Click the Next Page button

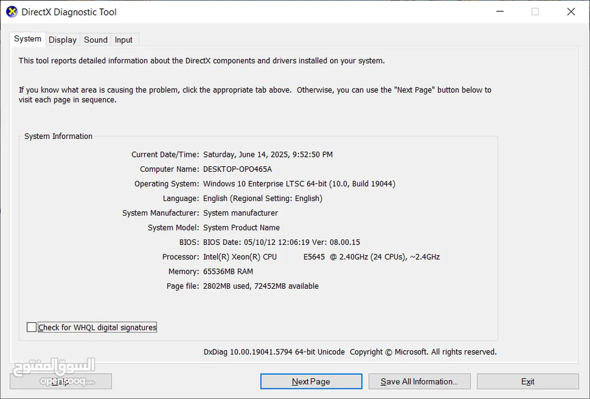pyautogui.click(x=311, y=381)
